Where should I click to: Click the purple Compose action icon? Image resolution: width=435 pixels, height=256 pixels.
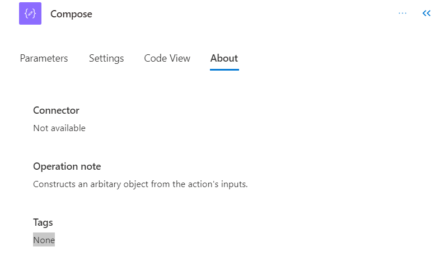click(x=30, y=14)
